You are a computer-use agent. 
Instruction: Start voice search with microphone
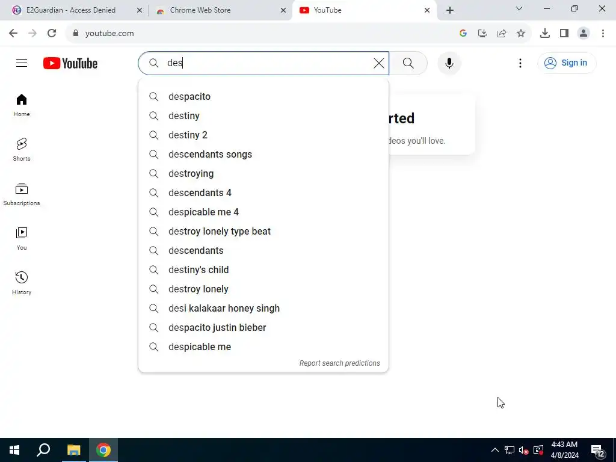(x=449, y=63)
